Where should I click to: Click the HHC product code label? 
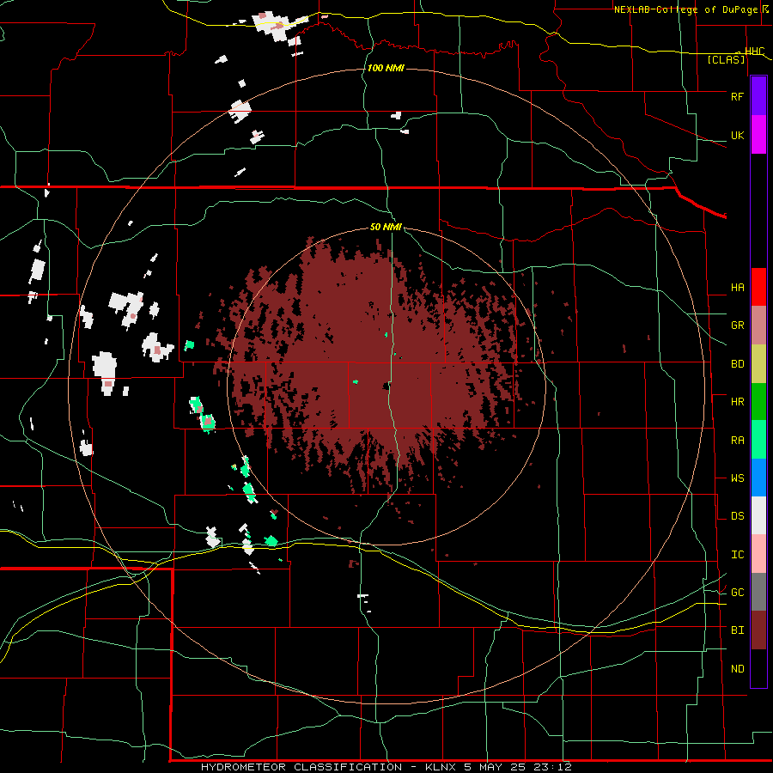coord(754,52)
